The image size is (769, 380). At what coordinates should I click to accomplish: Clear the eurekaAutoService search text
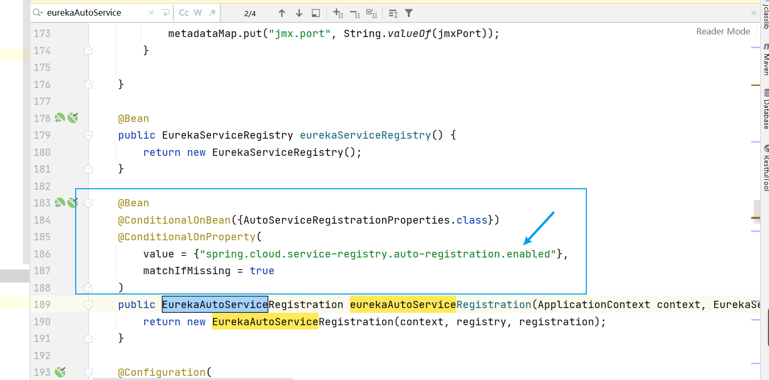(x=151, y=13)
